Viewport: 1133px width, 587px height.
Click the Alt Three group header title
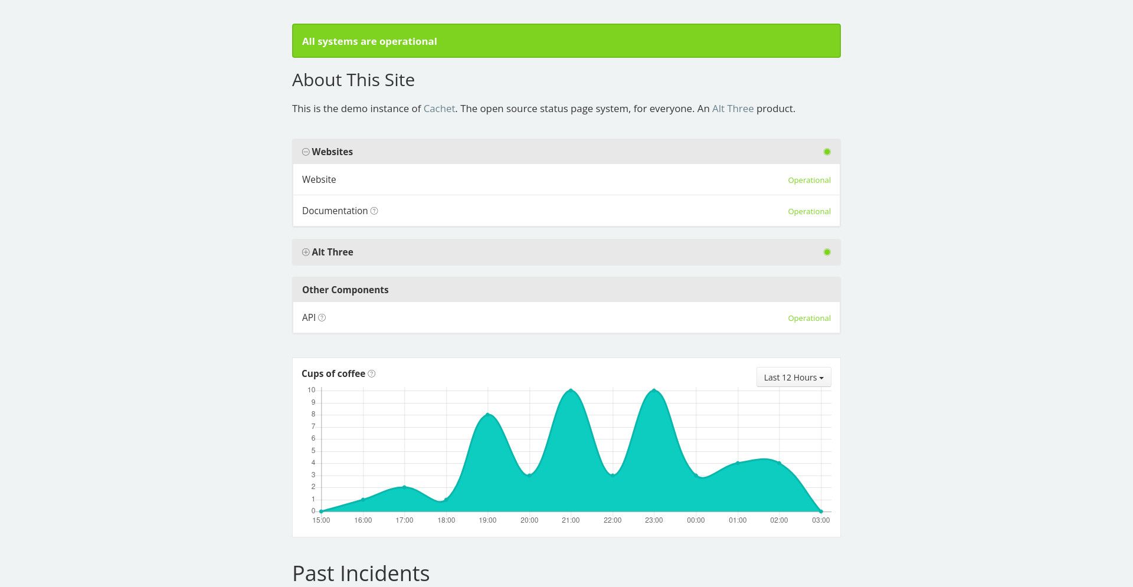point(332,252)
